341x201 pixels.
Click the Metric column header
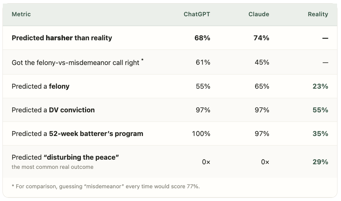21,14
